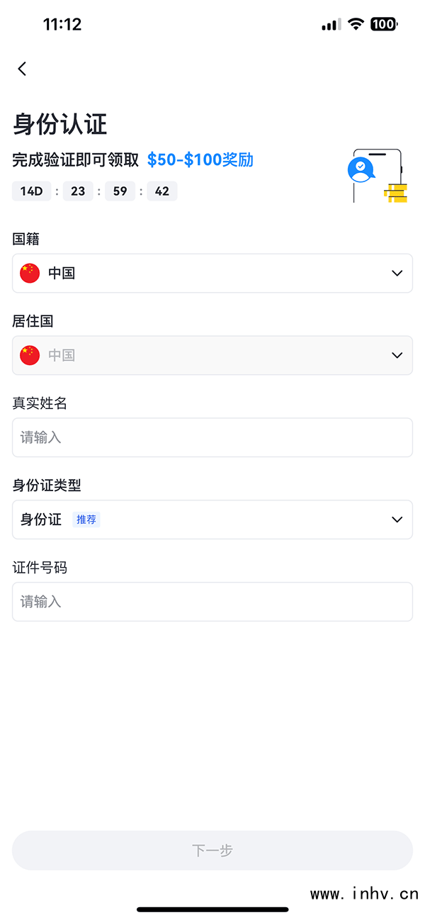Open the nationality dropdown chevron
The width and height of the screenshot is (425, 920).
tap(397, 274)
